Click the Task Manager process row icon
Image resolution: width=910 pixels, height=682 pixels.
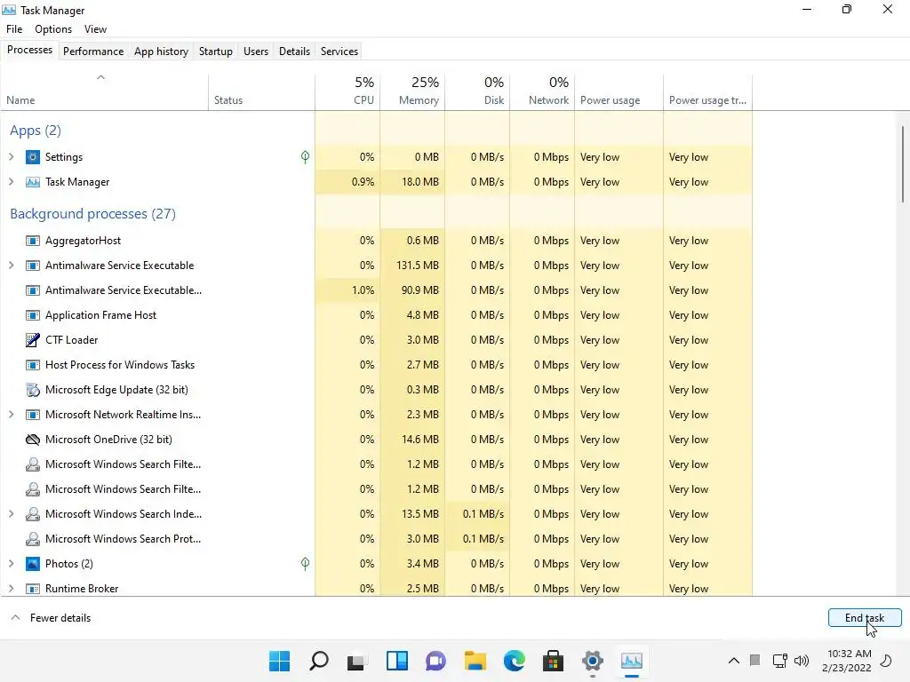(33, 182)
